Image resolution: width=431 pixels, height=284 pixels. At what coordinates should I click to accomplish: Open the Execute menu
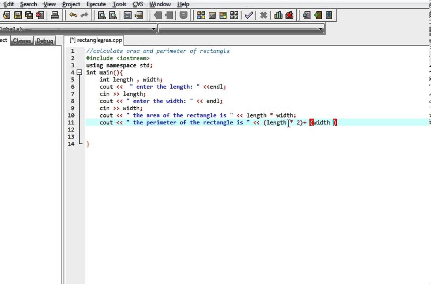96,4
